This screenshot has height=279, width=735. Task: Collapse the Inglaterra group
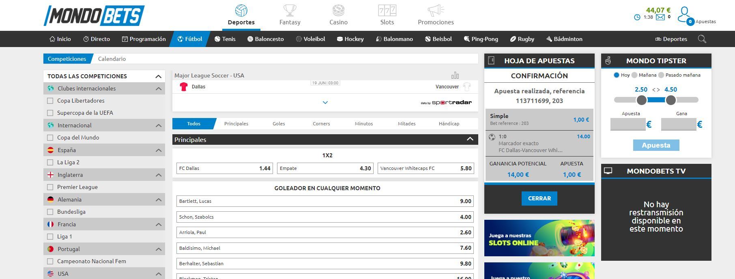click(158, 175)
